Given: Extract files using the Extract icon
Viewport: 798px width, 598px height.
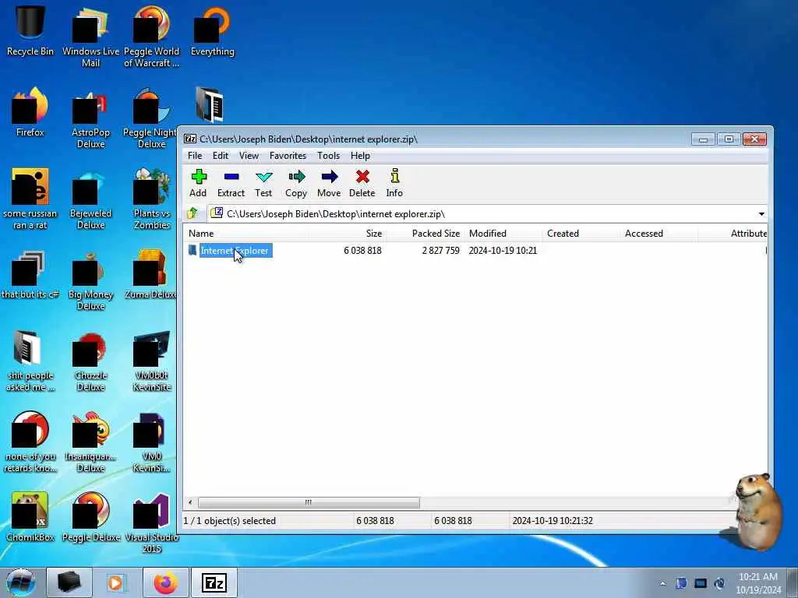Looking at the screenshot, I should [231, 183].
